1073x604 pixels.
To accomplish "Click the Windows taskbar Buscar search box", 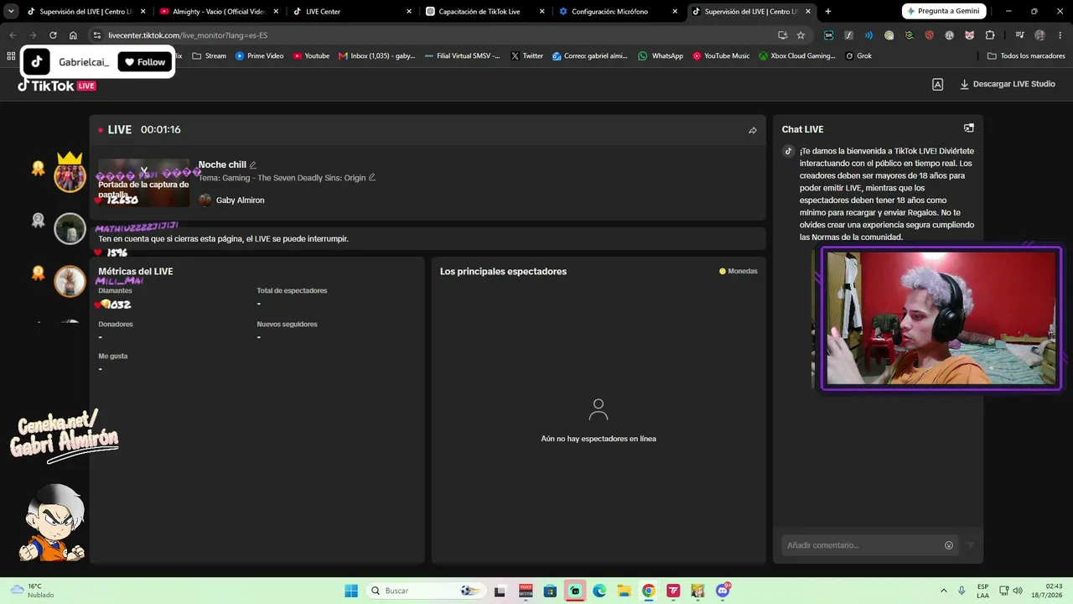I will coord(424,591).
